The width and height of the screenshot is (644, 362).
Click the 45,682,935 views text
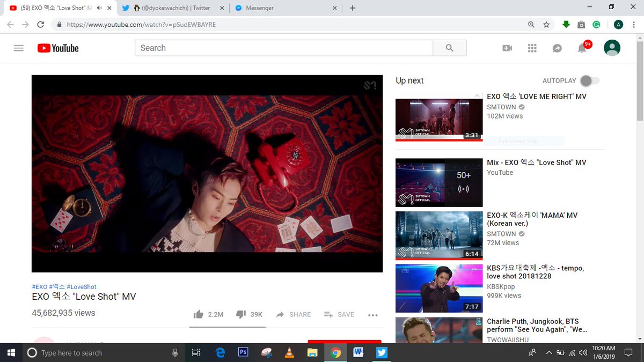(x=63, y=313)
